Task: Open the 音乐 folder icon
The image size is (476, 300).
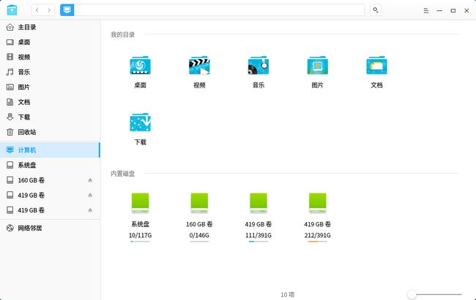Action: [259, 66]
